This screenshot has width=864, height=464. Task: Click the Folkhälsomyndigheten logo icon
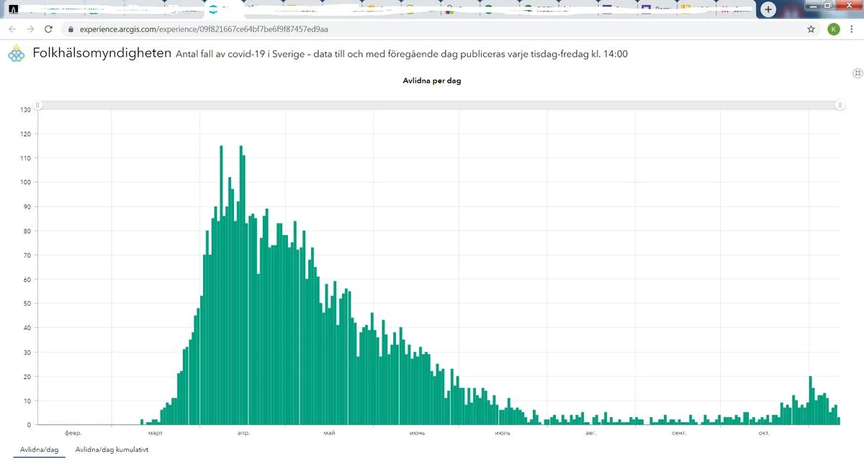click(x=16, y=54)
